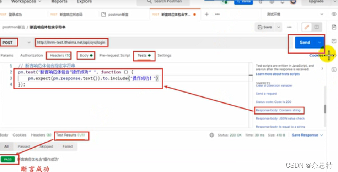
Task: Switch to the POST 登录成功 tab
Action: [11, 15]
